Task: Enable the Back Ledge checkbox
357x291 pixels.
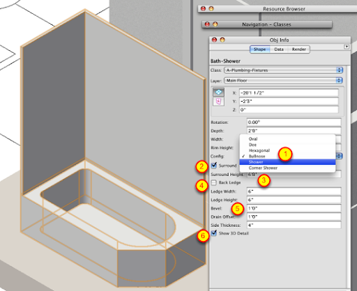Action: [214, 182]
